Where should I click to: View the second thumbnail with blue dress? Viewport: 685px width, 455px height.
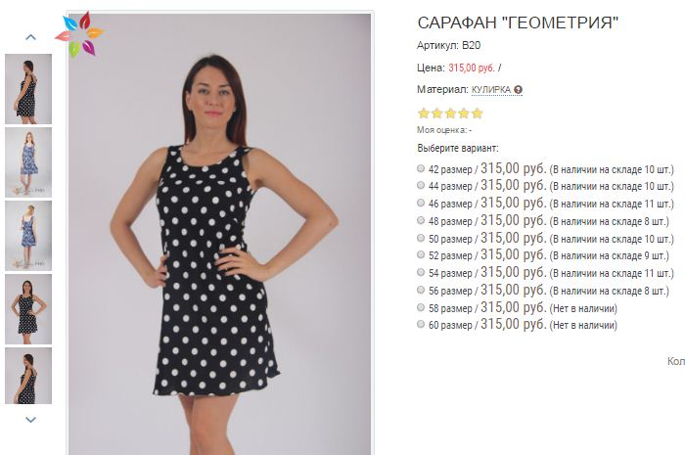click(x=28, y=162)
